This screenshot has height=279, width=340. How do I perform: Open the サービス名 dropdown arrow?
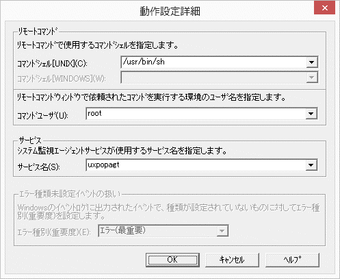[x=311, y=165]
